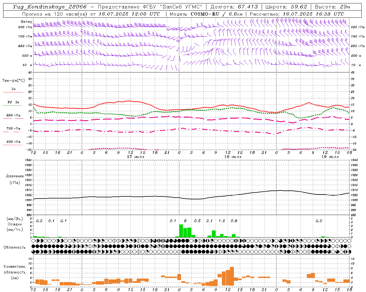Select the text 'Предоставлено ФГБУ "ЗапСиб УГМС"'

pyautogui.click(x=150, y=7)
